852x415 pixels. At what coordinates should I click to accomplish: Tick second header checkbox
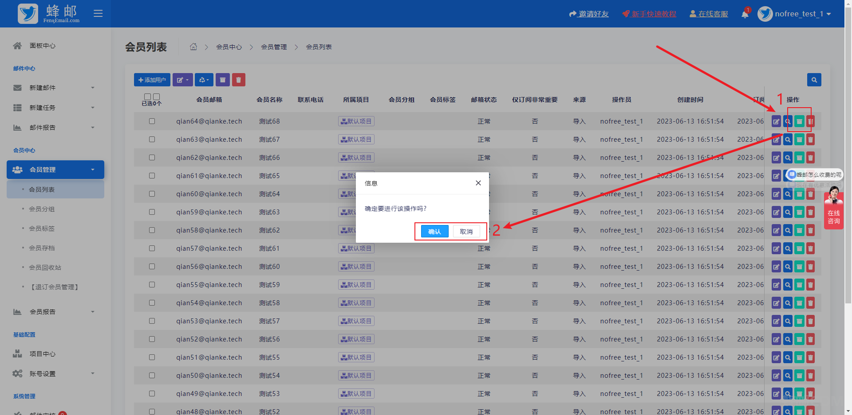(156, 97)
